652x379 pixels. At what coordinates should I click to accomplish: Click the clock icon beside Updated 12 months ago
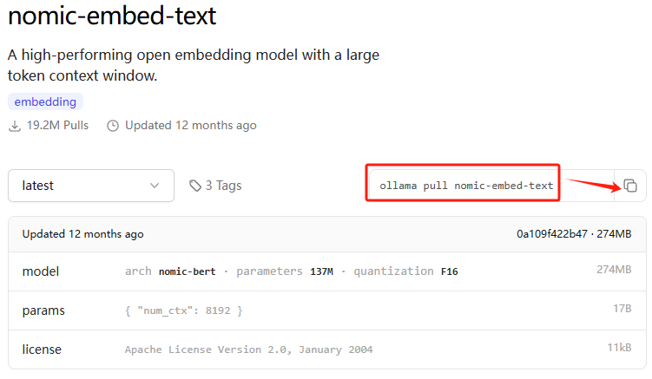[113, 125]
